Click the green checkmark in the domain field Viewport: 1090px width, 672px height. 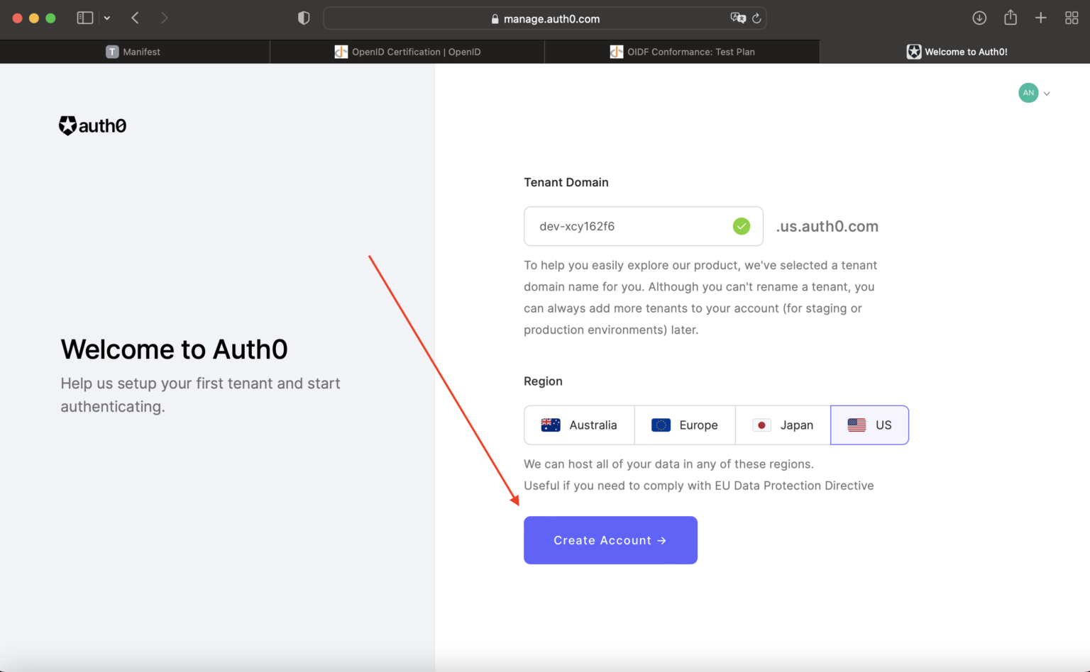coord(741,225)
